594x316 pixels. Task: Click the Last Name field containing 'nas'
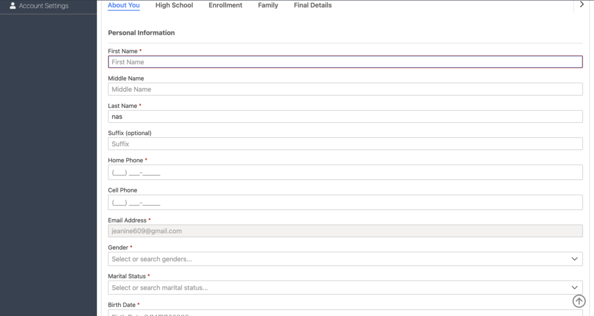(x=345, y=117)
